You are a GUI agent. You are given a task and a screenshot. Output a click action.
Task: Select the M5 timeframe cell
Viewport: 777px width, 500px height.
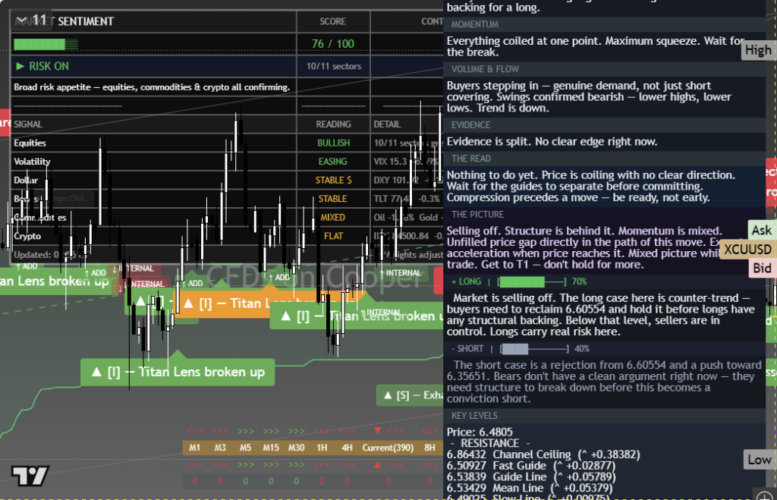click(245, 448)
